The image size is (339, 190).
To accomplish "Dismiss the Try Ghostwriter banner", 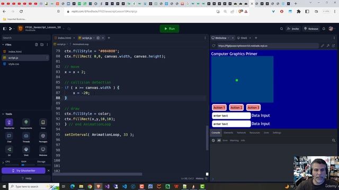I will [x=48, y=170].
